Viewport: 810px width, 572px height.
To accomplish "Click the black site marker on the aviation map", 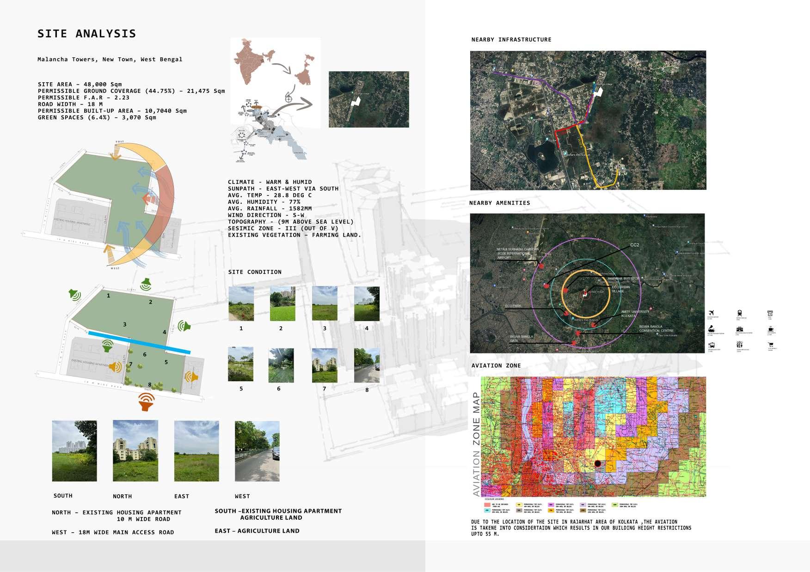I will pos(597,463).
